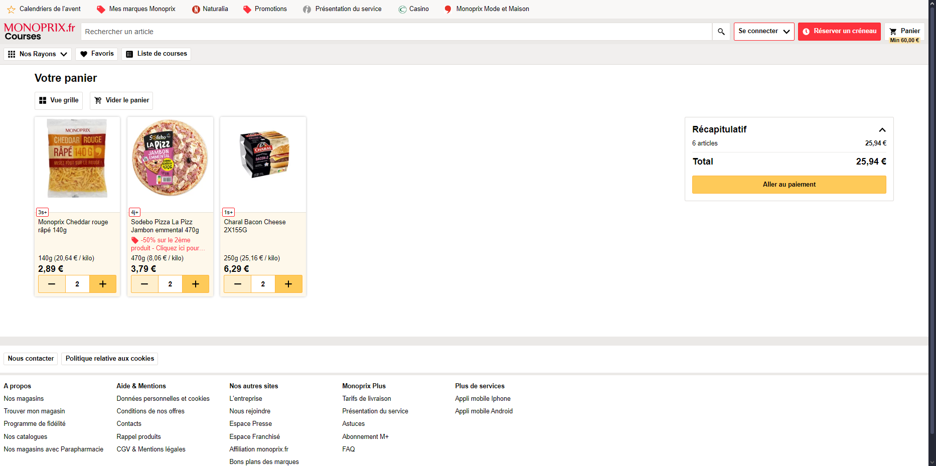Open Présentation du service in top bar
Viewport: 936px width, 466px height.
[x=343, y=9]
